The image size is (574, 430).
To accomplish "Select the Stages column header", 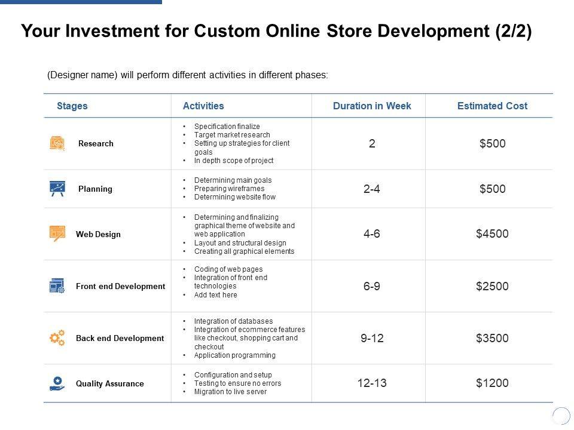I will point(72,106).
